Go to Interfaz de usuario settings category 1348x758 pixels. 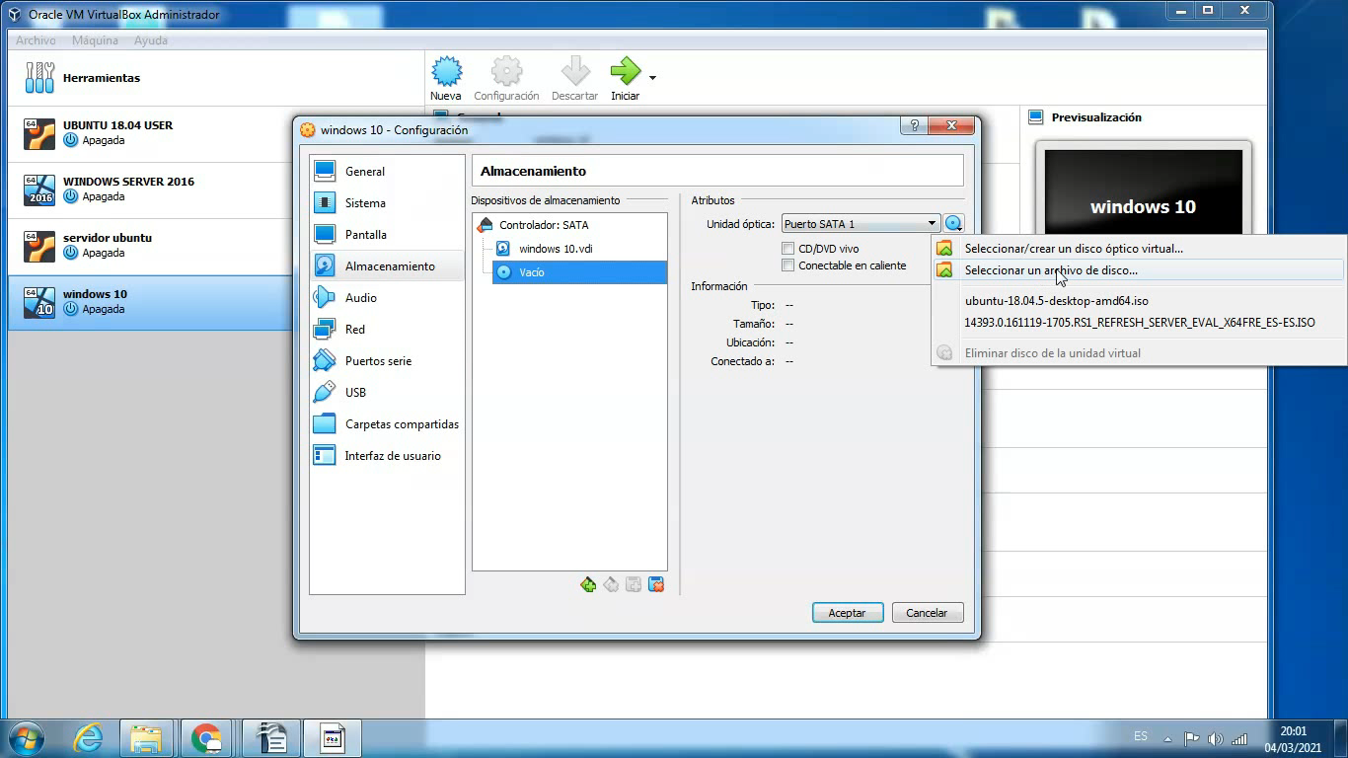click(x=387, y=456)
